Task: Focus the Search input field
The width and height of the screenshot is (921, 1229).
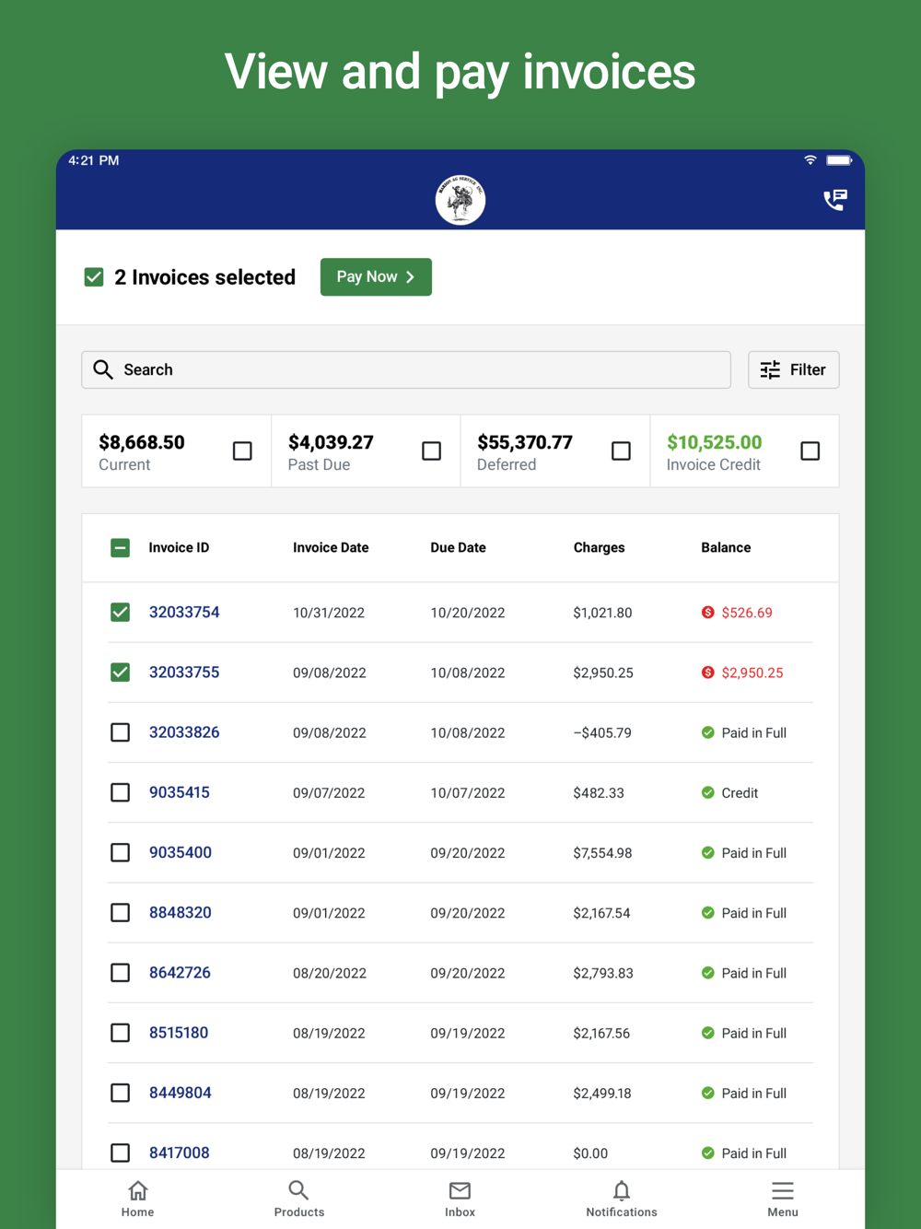Action: click(406, 369)
